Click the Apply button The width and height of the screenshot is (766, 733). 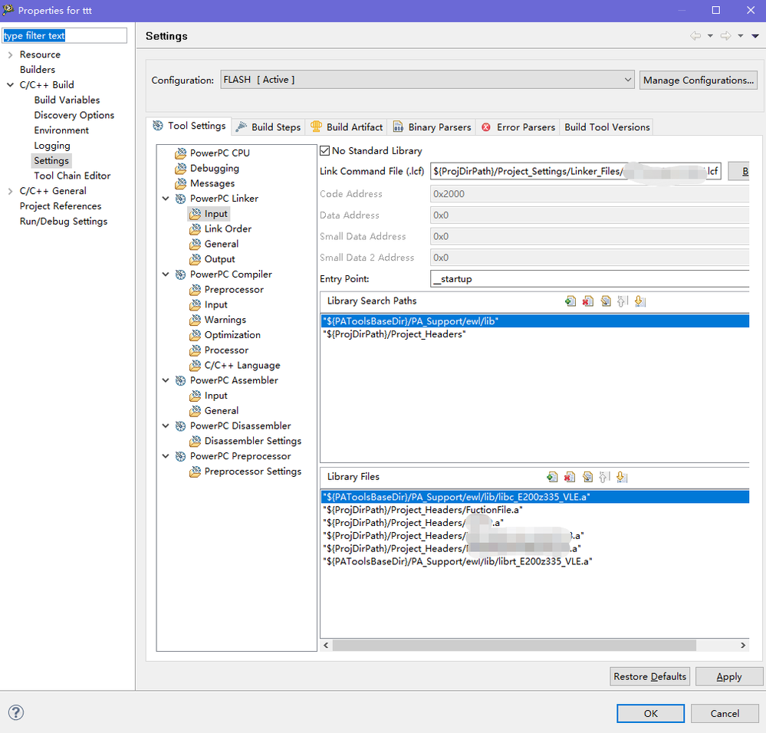(x=729, y=676)
